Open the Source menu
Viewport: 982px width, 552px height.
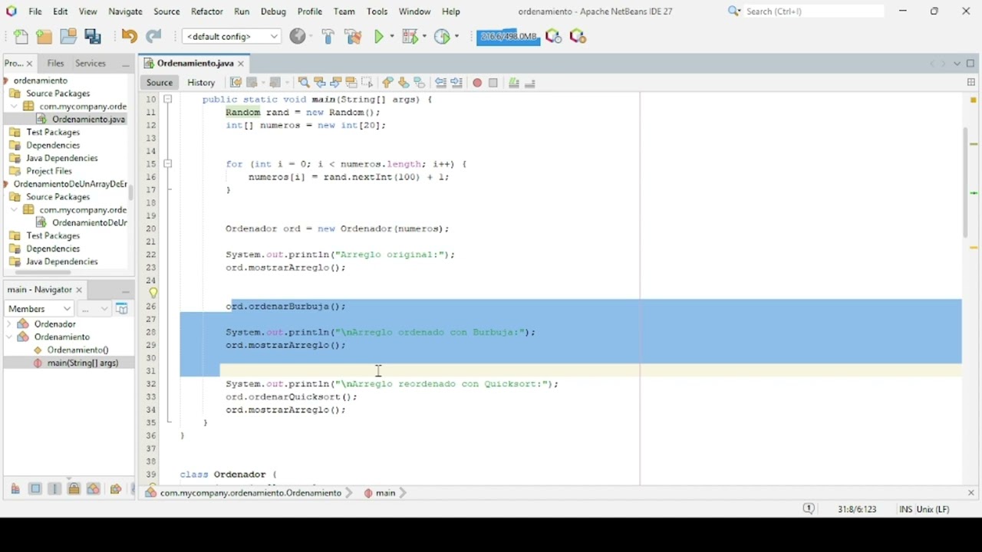click(x=166, y=11)
